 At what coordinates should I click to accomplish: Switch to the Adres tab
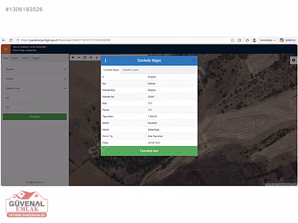15,58
